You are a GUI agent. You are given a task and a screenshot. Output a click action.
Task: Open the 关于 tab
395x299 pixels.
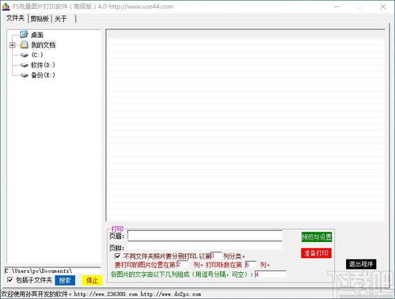pyautogui.click(x=60, y=19)
